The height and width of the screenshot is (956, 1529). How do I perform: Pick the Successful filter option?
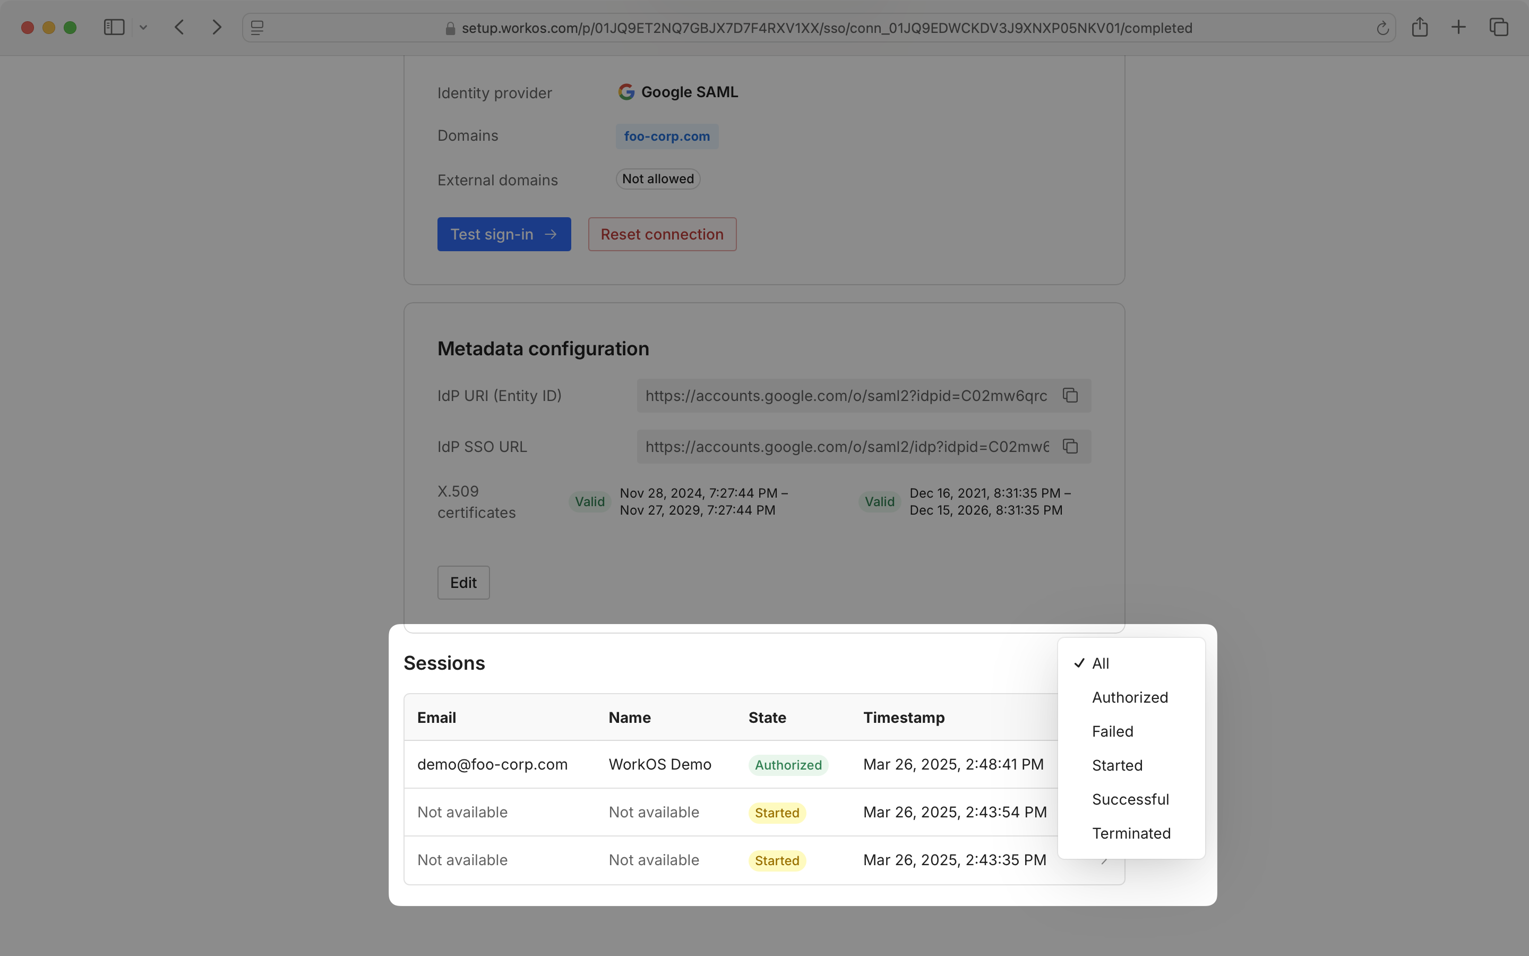(x=1130, y=799)
